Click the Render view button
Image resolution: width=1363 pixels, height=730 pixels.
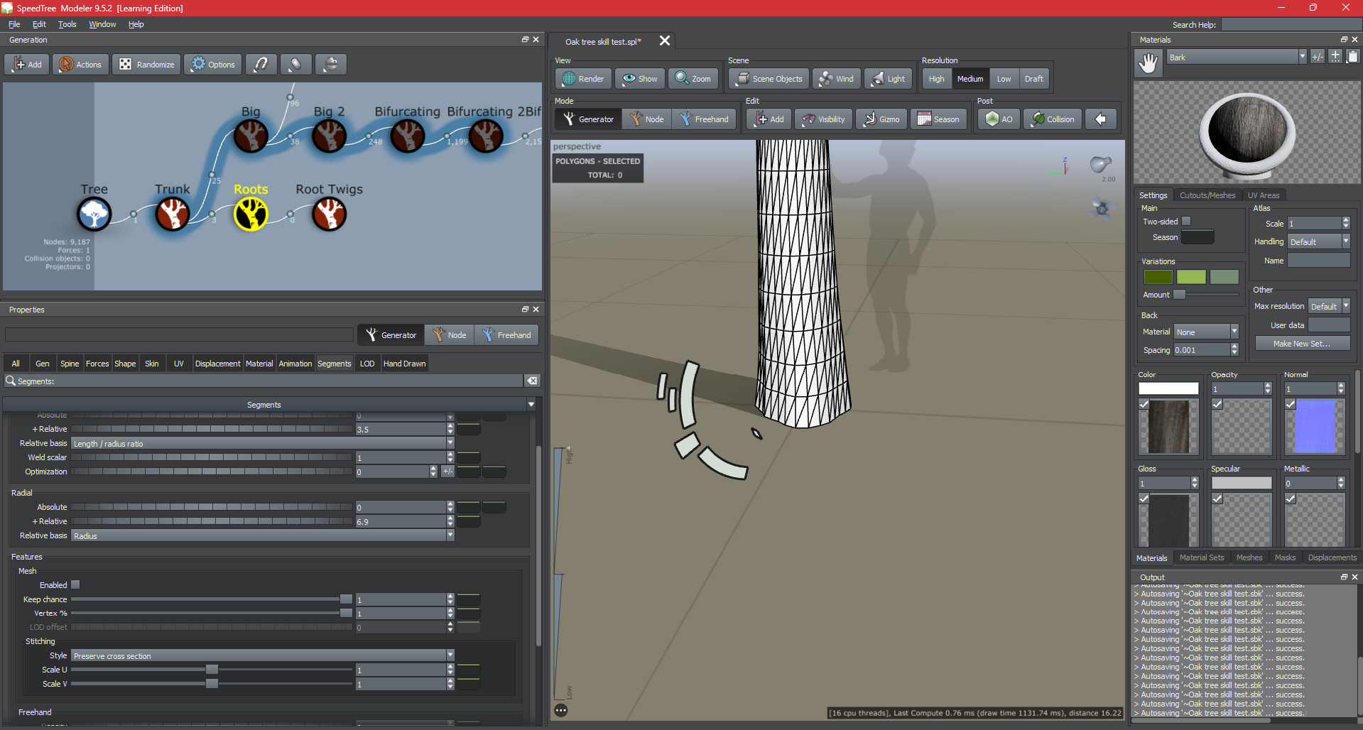point(583,79)
